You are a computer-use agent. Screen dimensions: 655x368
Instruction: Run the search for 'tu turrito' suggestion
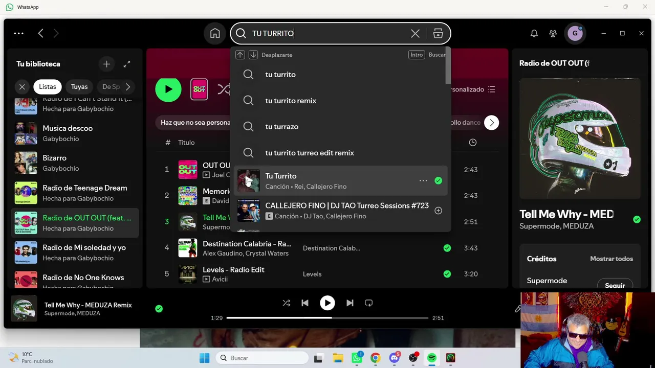pos(340,75)
